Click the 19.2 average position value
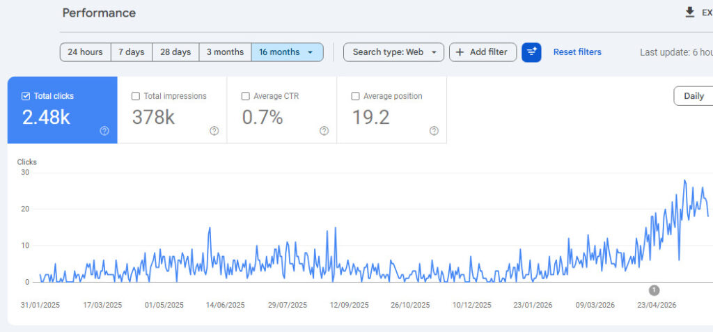The height and width of the screenshot is (332, 713). tap(371, 118)
